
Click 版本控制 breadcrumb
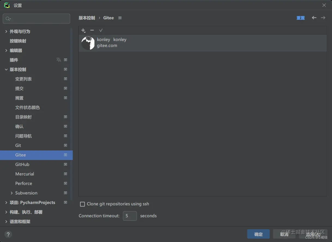click(87, 18)
